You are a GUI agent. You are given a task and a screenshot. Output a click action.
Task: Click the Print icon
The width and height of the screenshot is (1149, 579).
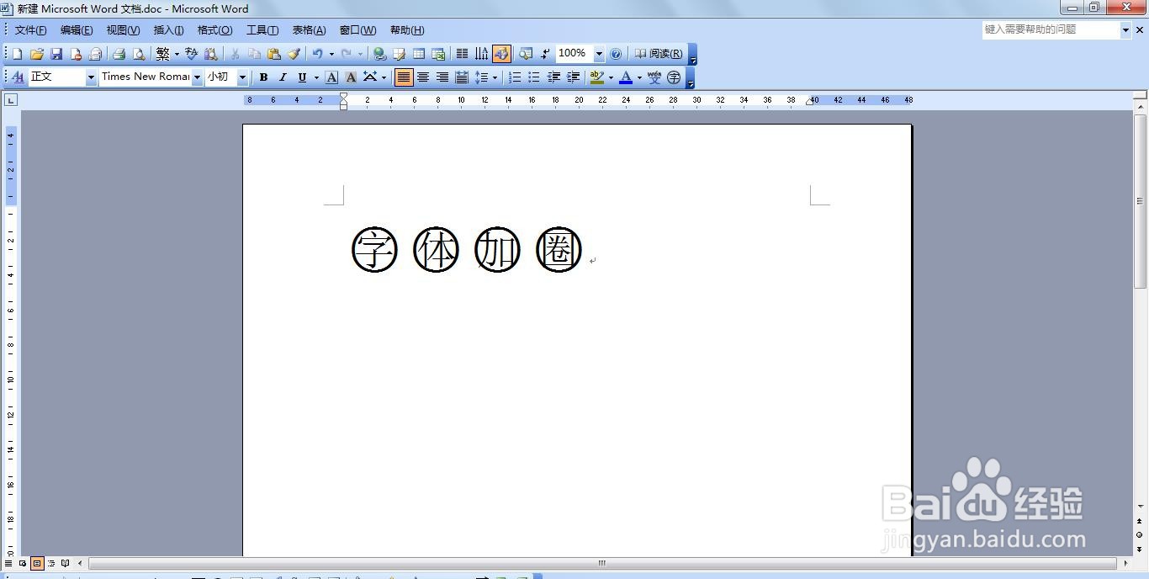[x=119, y=54]
